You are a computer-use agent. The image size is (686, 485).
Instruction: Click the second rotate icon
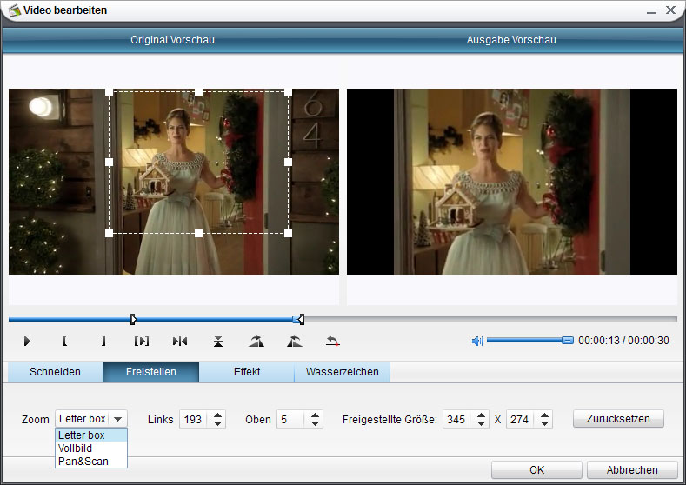[x=294, y=341]
